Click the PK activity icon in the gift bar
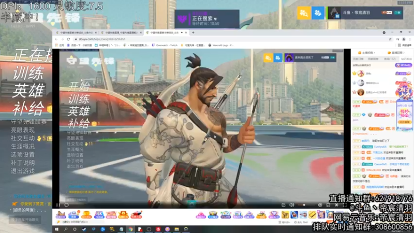The height and width of the screenshot is (233, 414). [99, 215]
